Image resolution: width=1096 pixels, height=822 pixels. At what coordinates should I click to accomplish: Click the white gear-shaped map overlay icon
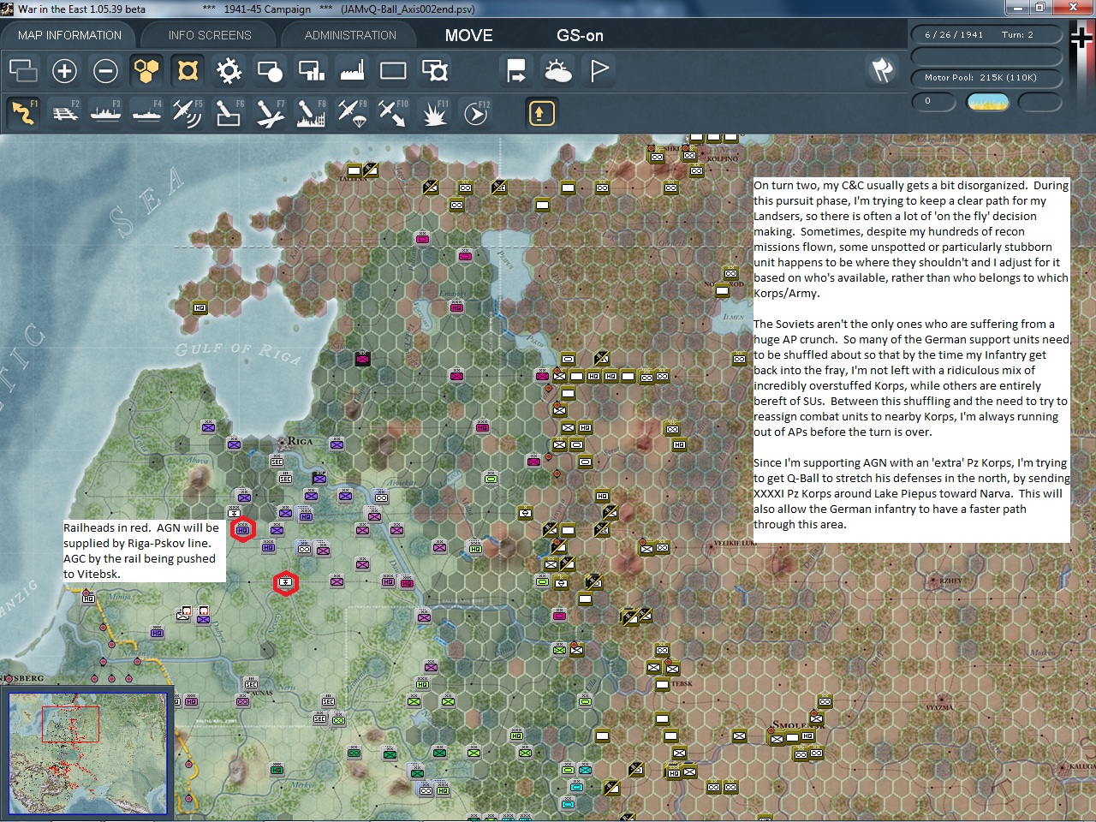tap(229, 70)
